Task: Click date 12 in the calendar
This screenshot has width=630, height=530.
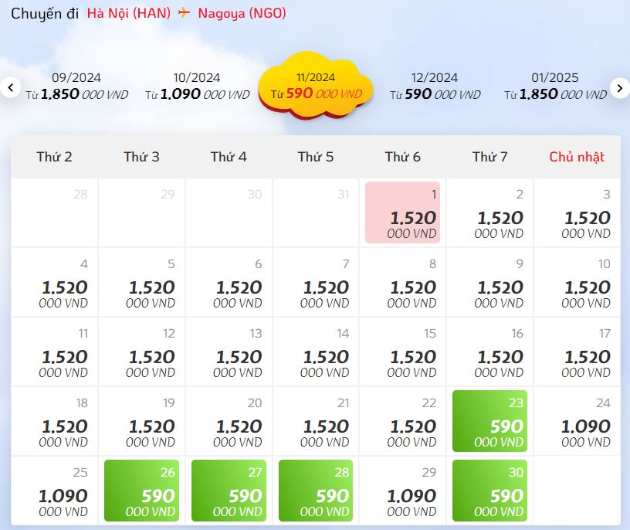Action: [141, 352]
